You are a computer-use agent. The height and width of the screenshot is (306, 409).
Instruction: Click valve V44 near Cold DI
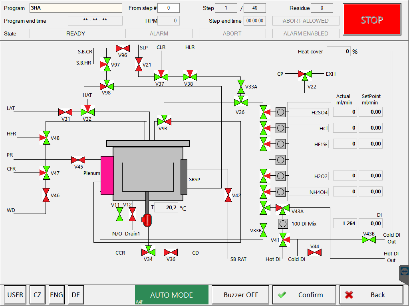coord(314,252)
